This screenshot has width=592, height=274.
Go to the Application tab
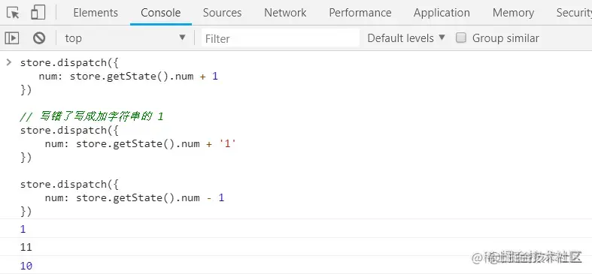pos(442,13)
